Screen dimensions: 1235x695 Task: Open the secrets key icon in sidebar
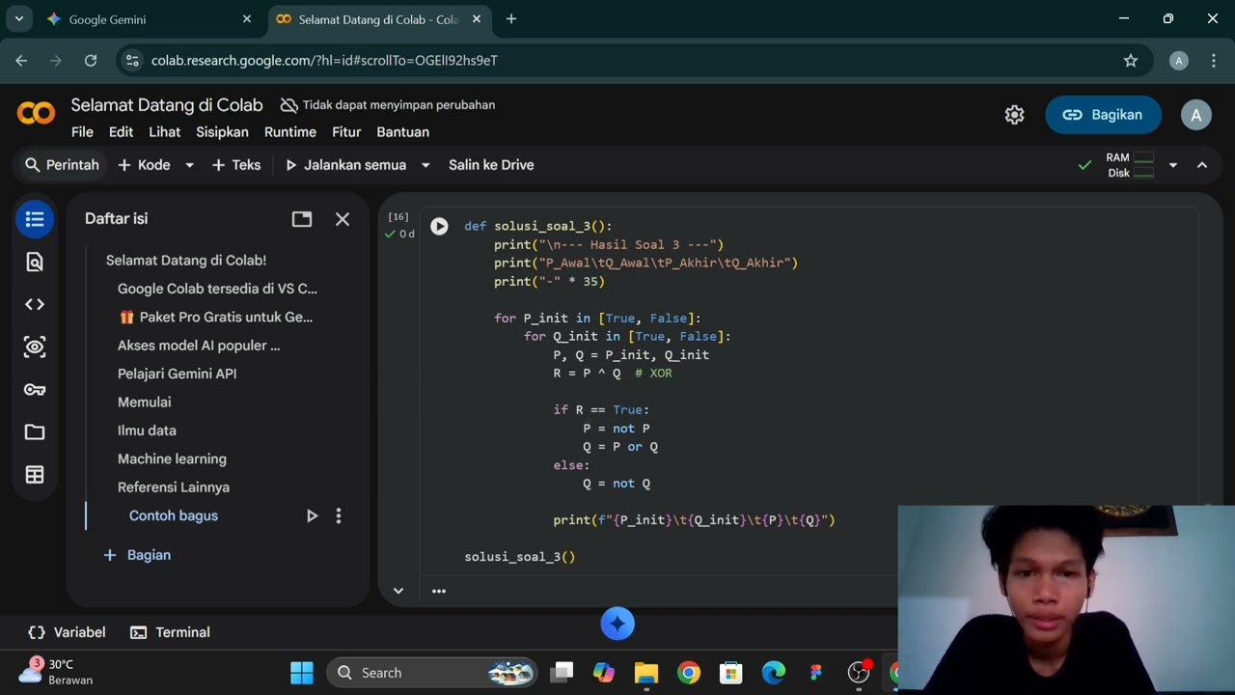[x=35, y=389]
